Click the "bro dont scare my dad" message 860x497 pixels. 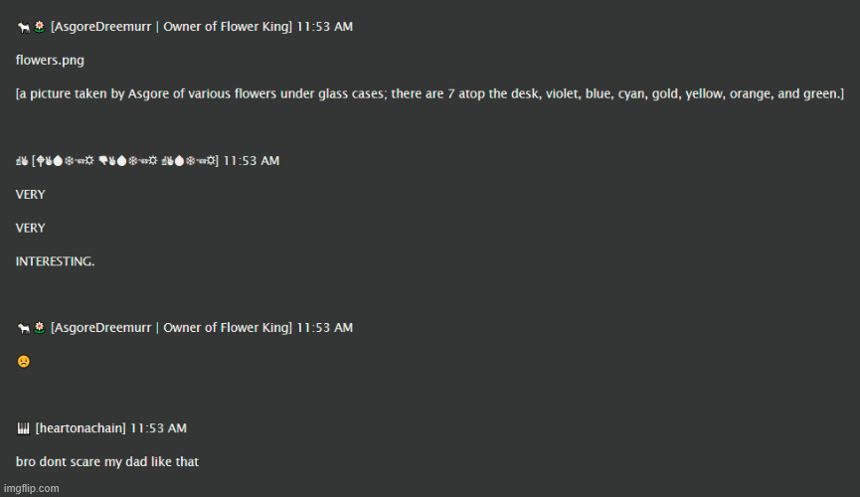click(x=106, y=461)
